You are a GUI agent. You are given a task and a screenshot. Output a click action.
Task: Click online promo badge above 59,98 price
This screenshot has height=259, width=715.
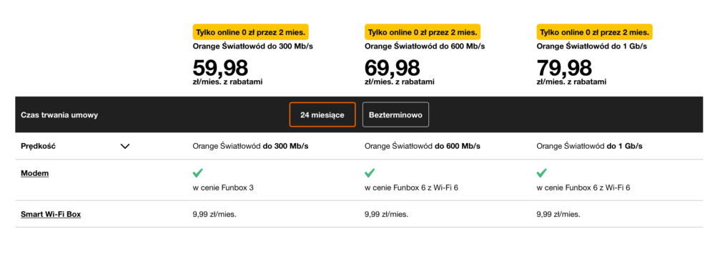tap(250, 32)
